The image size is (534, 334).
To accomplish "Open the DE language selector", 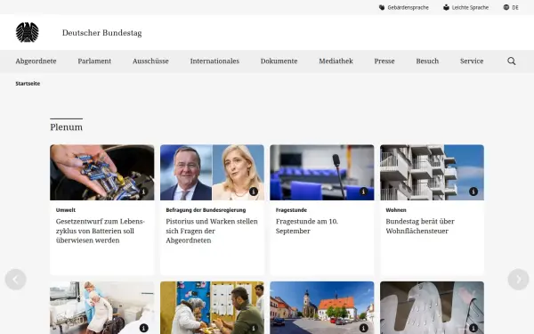I will (515, 7).
